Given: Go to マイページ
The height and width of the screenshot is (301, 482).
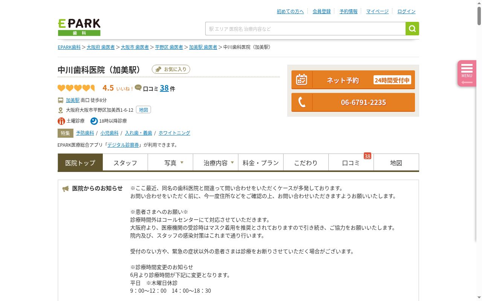Looking at the screenshot, I should (x=377, y=11).
